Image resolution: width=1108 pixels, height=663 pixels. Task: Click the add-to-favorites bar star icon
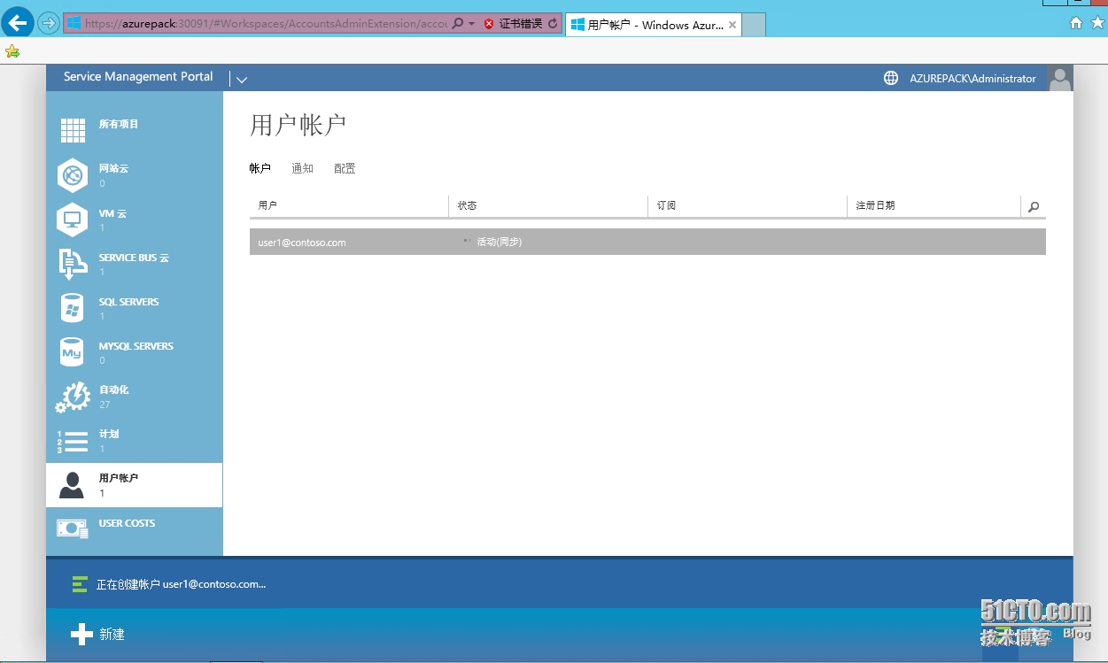(12, 51)
